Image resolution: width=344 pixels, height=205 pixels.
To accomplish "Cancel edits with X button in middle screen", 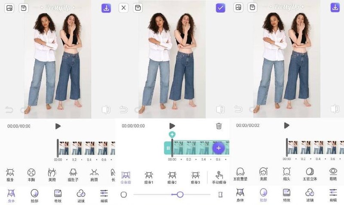I will (x=123, y=8).
